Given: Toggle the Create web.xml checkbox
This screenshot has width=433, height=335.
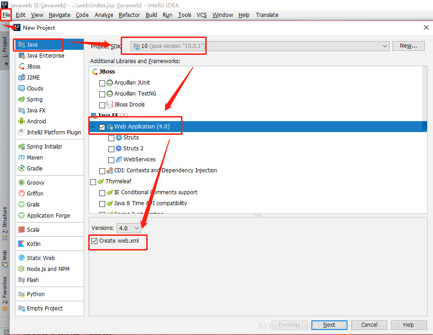Looking at the screenshot, I should [x=95, y=241].
